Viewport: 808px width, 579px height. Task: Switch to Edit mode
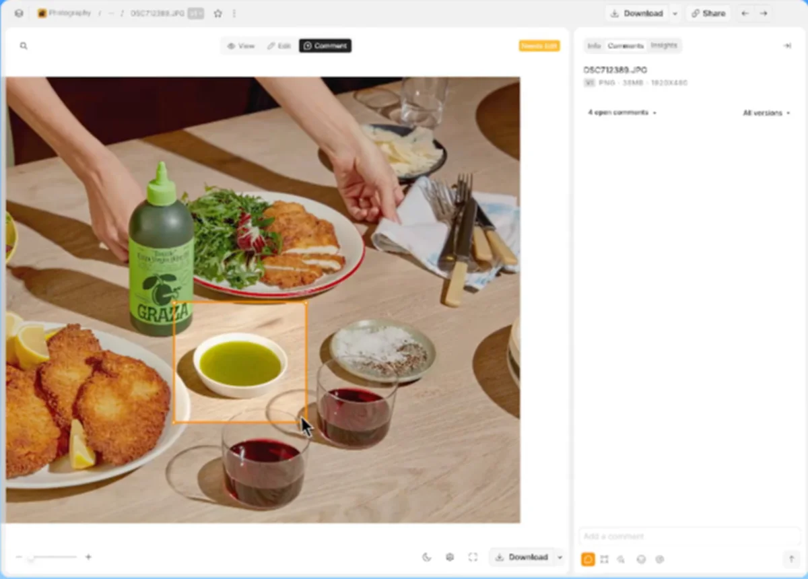pyautogui.click(x=279, y=46)
